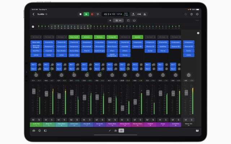Select the String Quartet track label
The height and width of the screenshot is (144, 231).
125,125
